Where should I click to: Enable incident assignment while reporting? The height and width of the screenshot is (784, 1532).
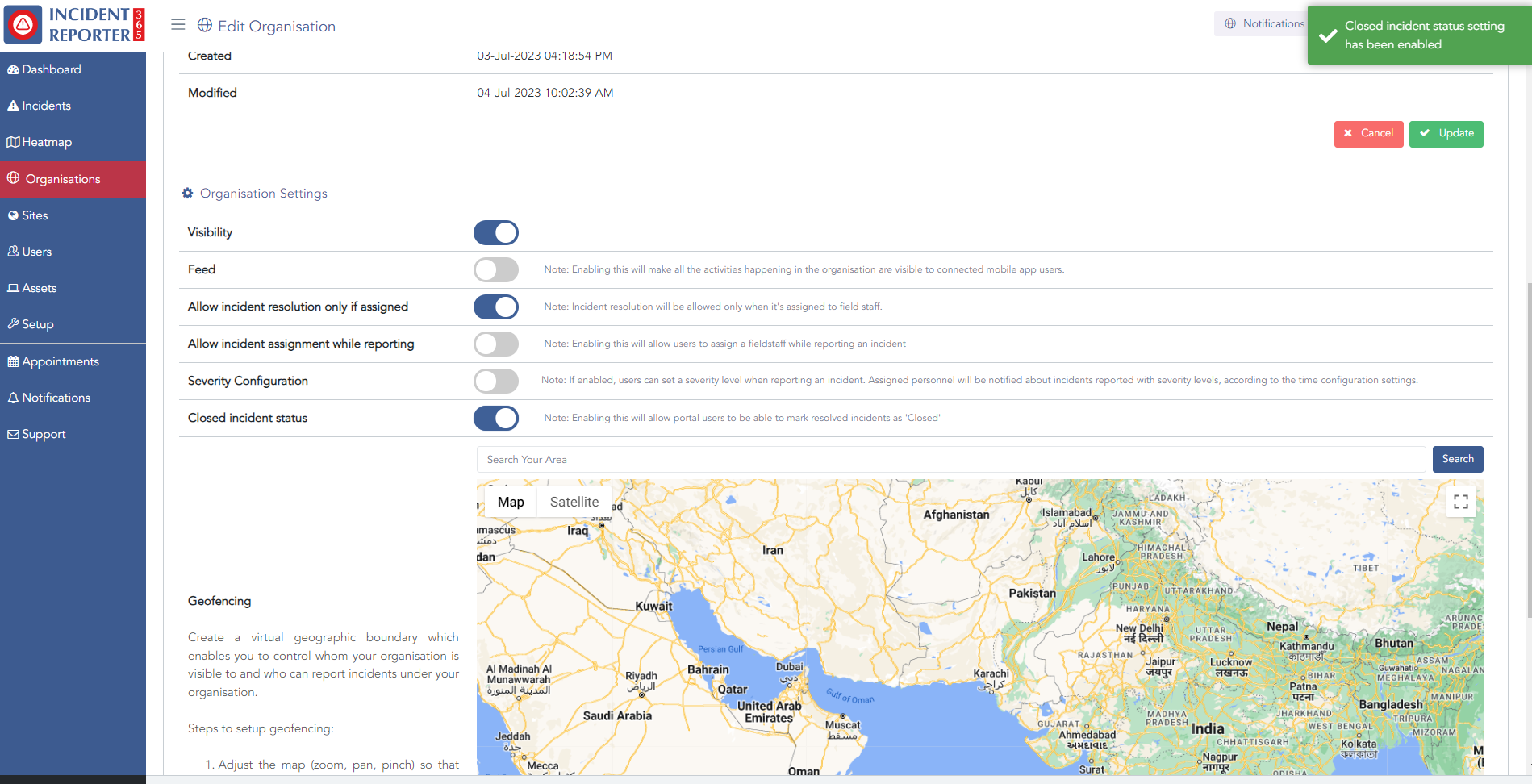tap(495, 344)
